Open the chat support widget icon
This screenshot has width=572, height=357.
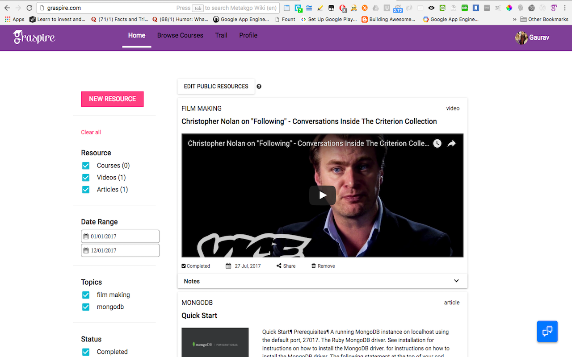point(547,332)
